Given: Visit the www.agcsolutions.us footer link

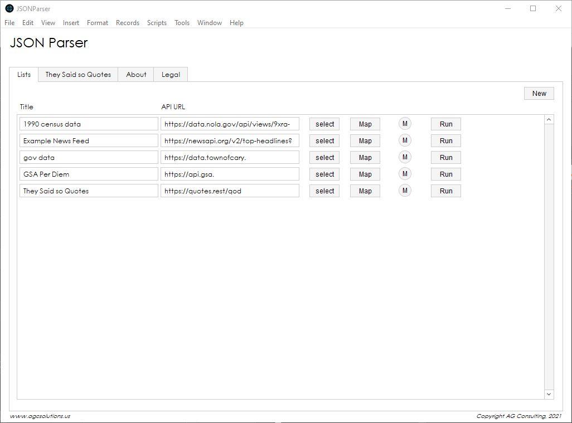Looking at the screenshot, I should click(x=40, y=416).
